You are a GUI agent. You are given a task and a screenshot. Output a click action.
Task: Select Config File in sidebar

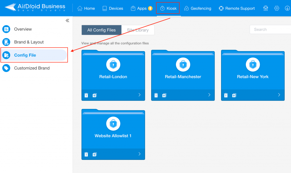click(34, 55)
